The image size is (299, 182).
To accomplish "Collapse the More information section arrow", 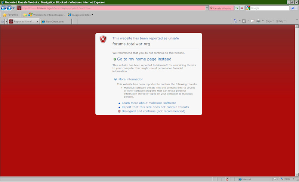I will tap(115, 79).
